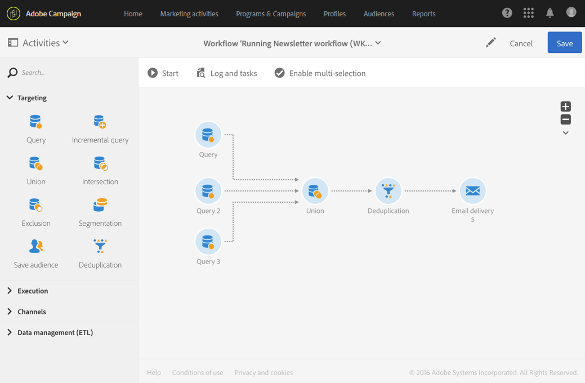Viewport: 585px width, 383px height.
Task: Toggle the Activities side panel icon
Action: pos(13,43)
